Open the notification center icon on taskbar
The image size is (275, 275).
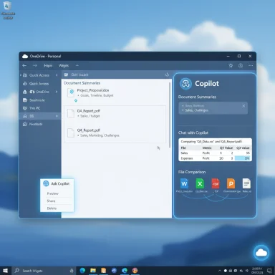(x=269, y=271)
